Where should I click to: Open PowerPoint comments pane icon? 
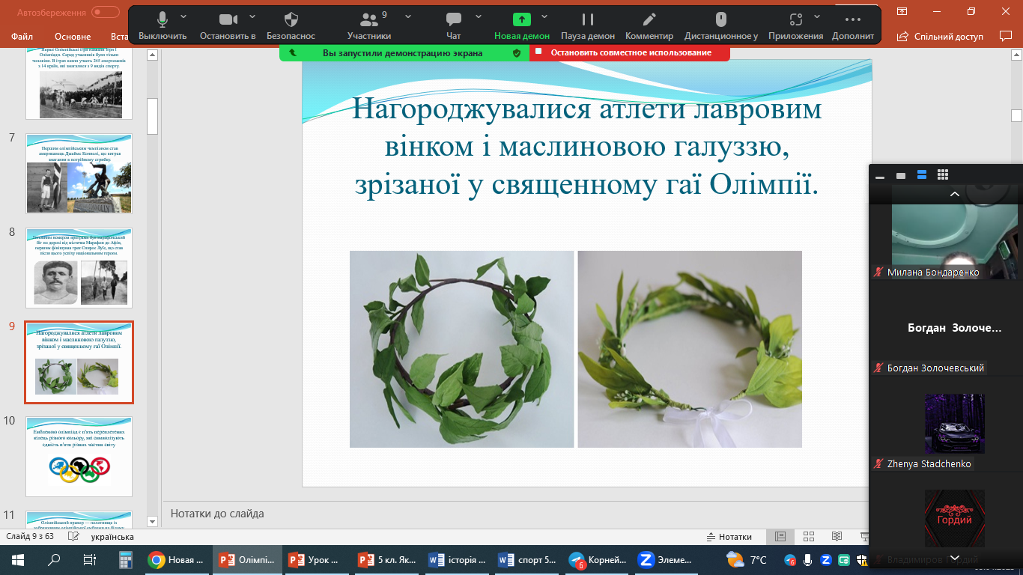click(x=1006, y=35)
